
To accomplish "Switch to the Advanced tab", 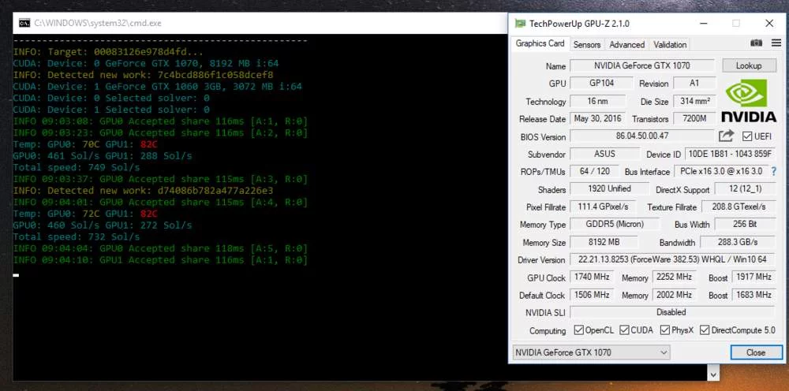I will click(x=627, y=45).
